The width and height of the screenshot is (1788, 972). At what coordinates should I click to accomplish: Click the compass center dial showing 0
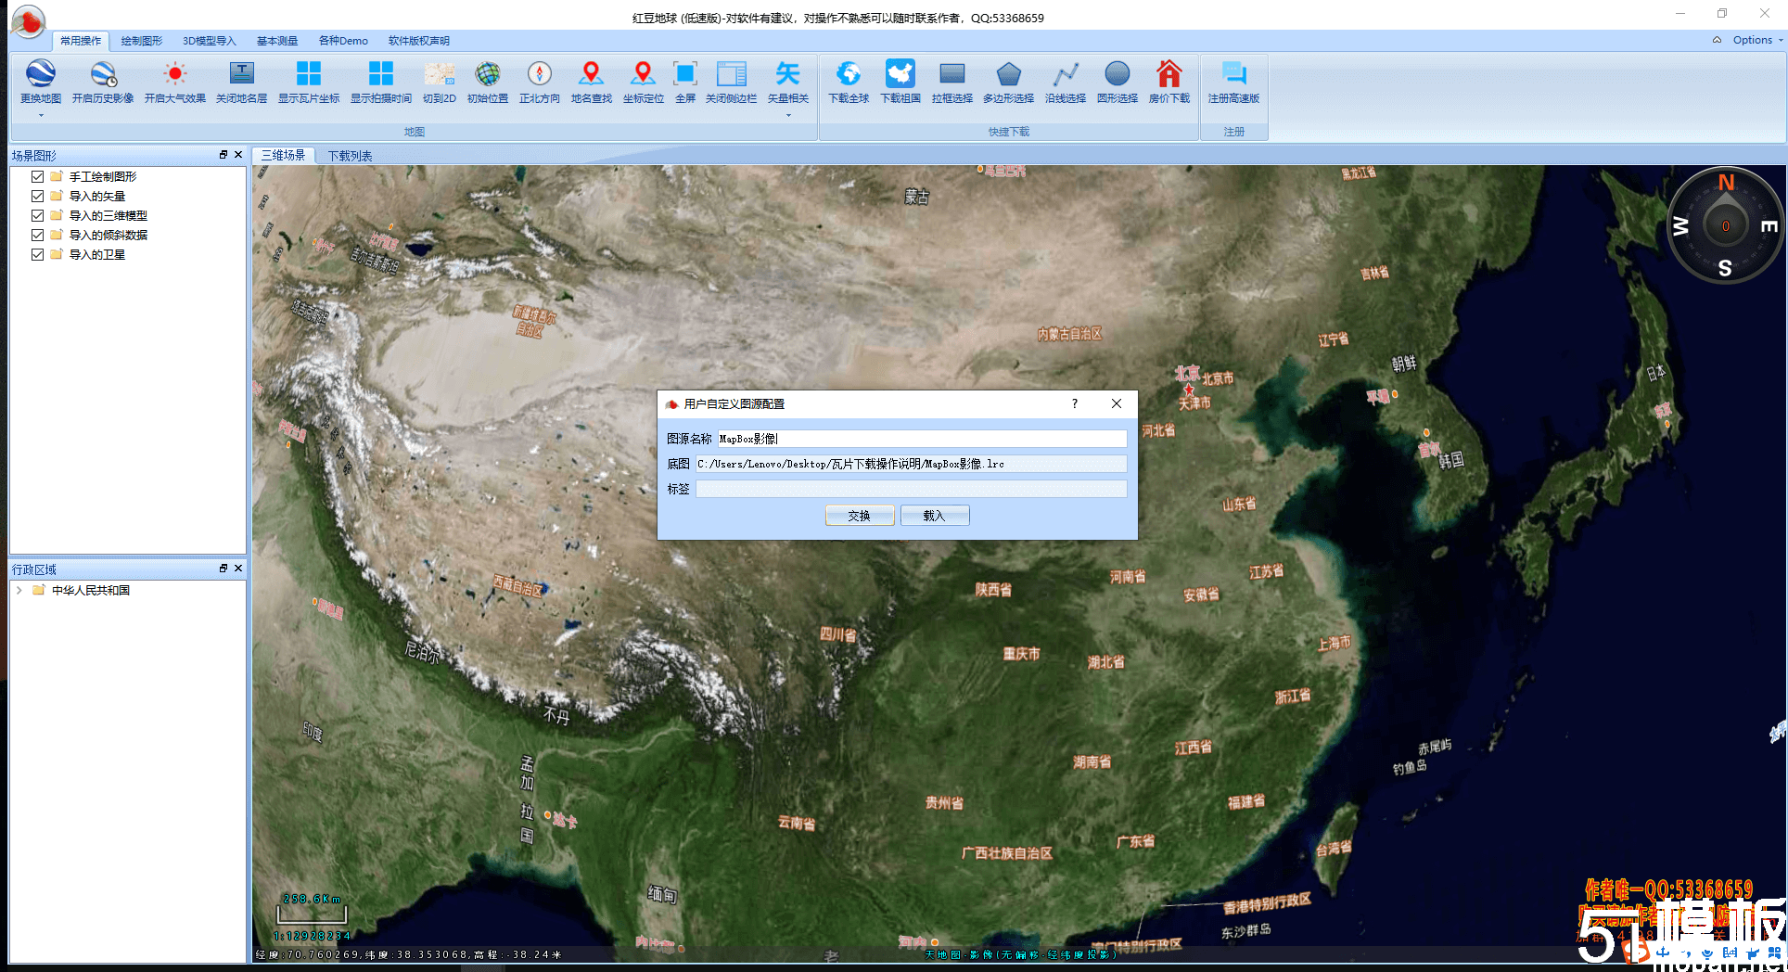click(x=1725, y=226)
